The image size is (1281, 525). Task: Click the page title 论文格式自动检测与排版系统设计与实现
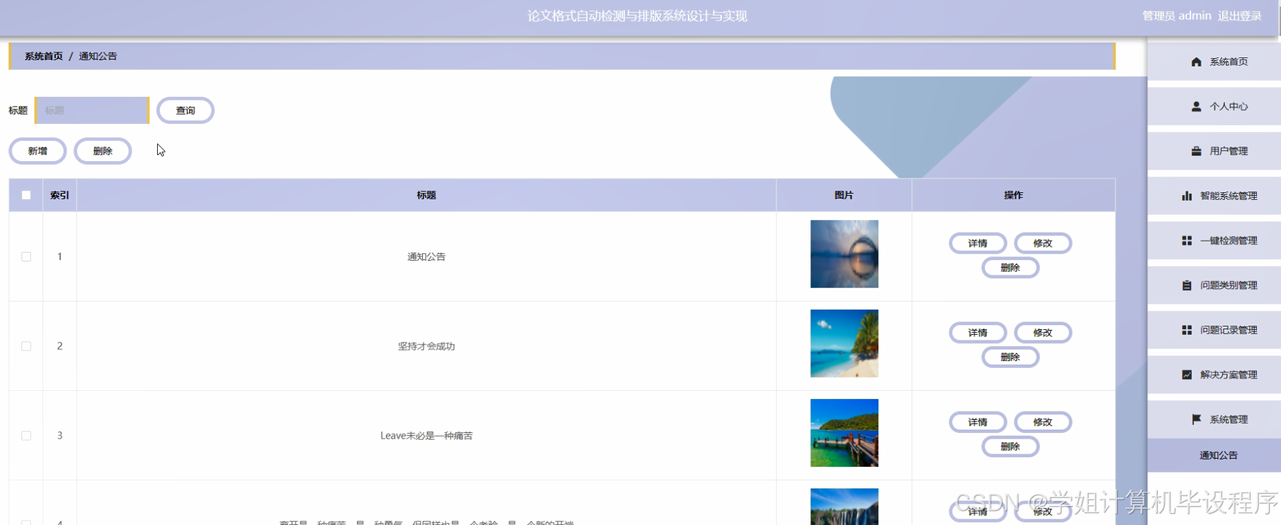click(637, 16)
